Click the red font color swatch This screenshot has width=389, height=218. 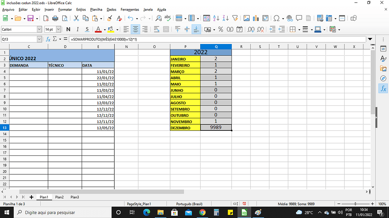pyautogui.click(x=98, y=30)
